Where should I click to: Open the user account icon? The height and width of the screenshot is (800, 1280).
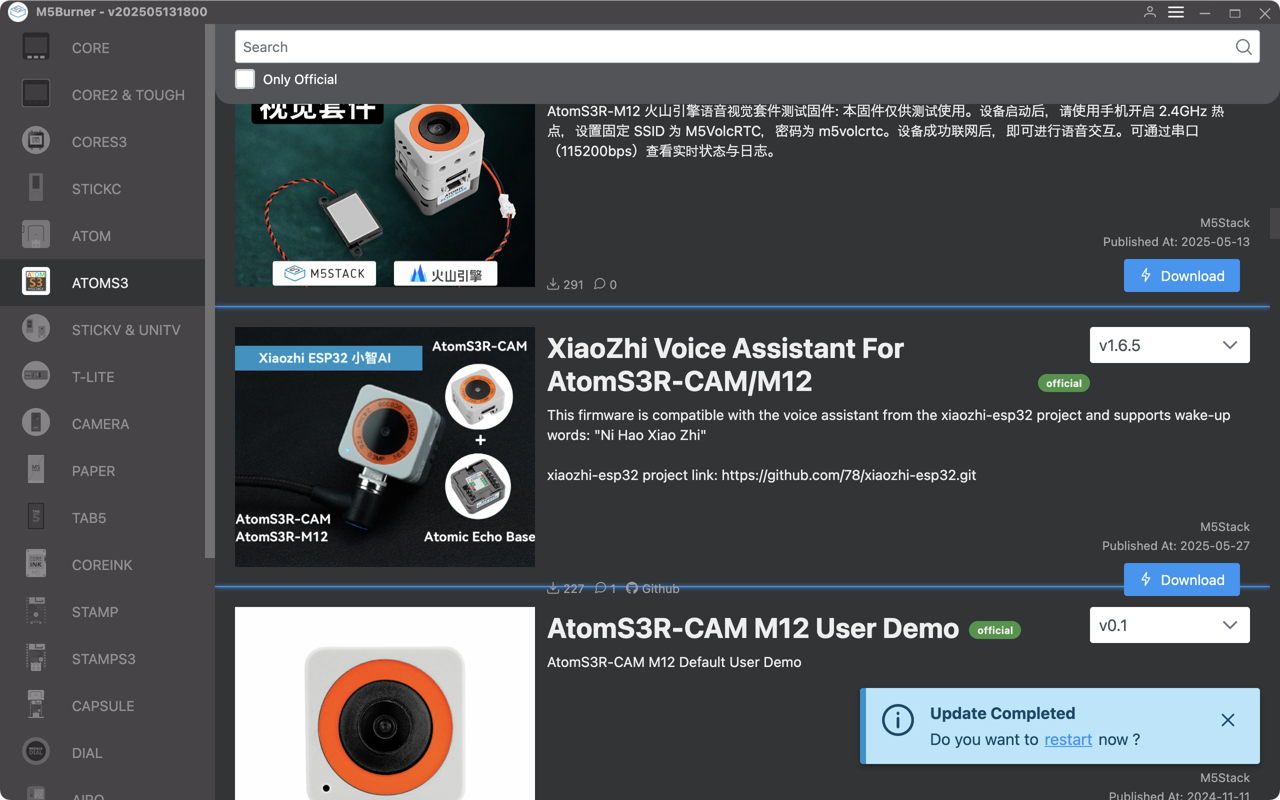1150,12
